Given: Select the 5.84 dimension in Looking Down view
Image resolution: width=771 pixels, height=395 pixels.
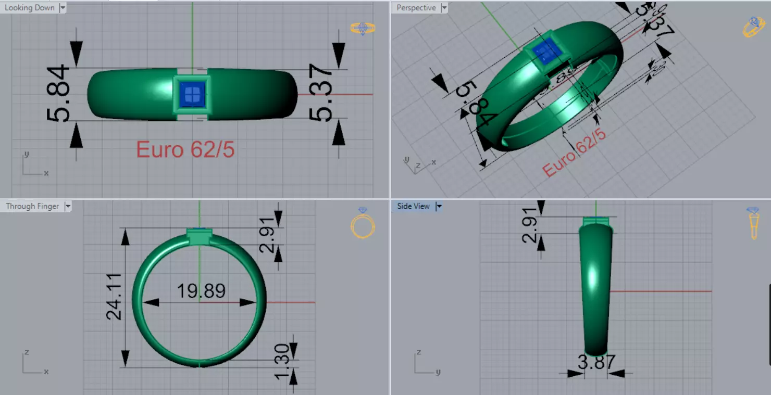Looking at the screenshot, I should (x=58, y=94).
